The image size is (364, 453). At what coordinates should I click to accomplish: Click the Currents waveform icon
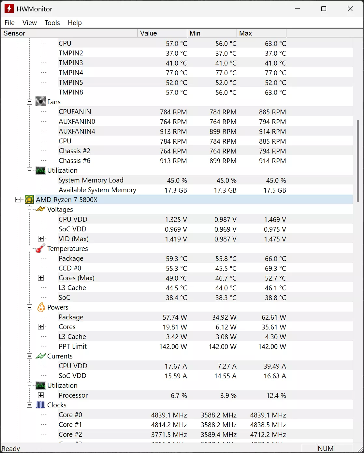[41, 356]
